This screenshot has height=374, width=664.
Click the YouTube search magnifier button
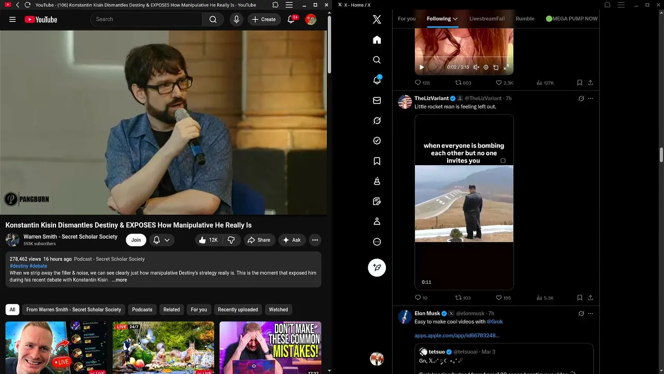pos(213,19)
